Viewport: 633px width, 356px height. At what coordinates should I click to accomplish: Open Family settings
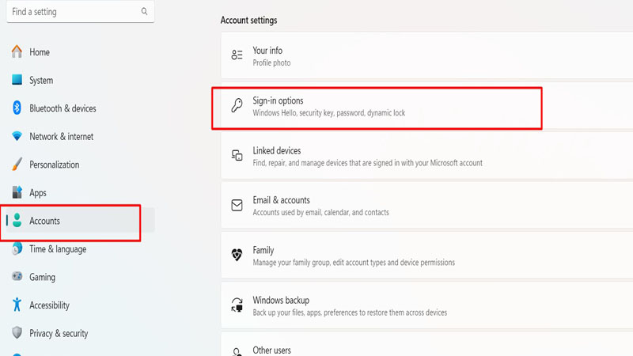pyautogui.click(x=426, y=256)
